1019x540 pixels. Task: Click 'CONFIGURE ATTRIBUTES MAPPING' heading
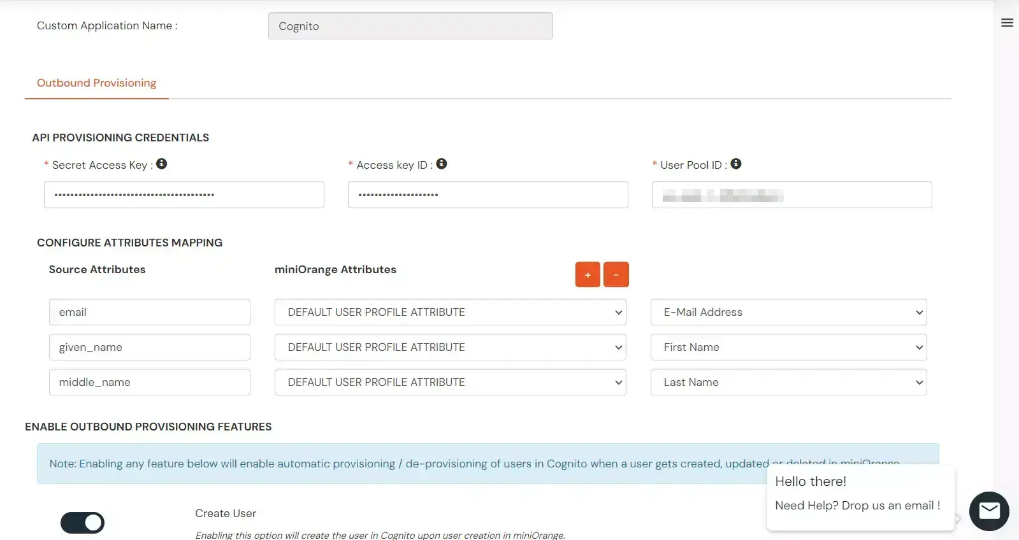(130, 243)
